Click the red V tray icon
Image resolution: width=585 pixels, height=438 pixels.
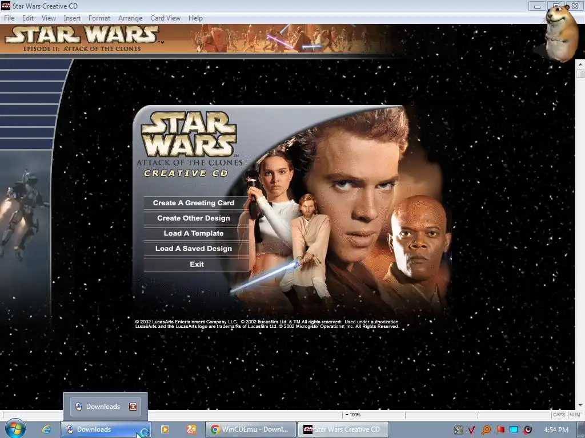click(471, 430)
